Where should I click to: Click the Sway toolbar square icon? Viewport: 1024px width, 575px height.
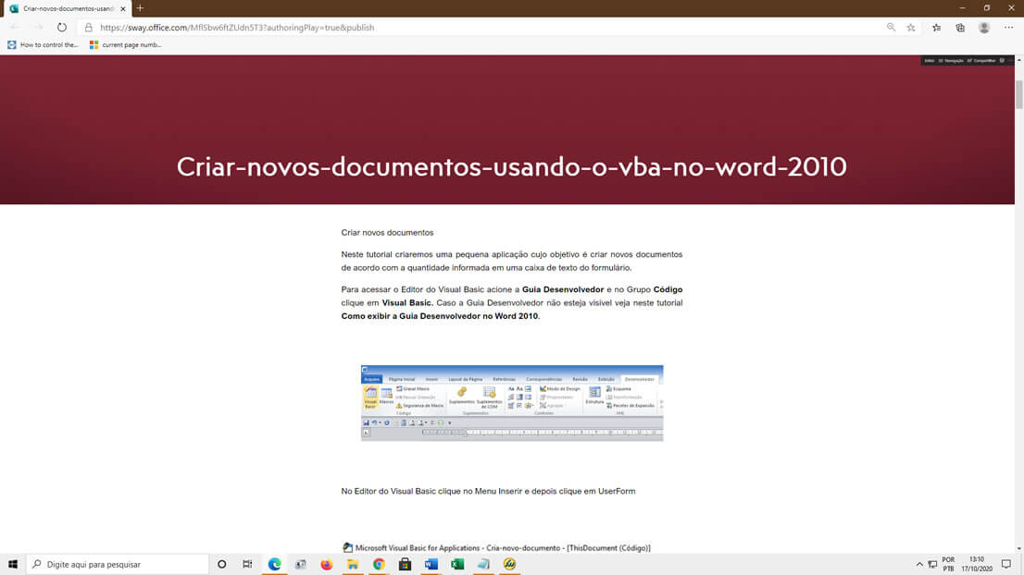click(1002, 61)
